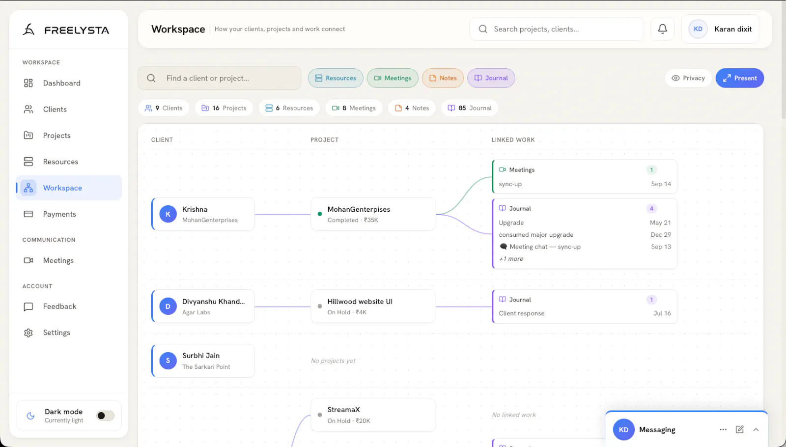Toggle the Meetings filter chip

click(393, 78)
